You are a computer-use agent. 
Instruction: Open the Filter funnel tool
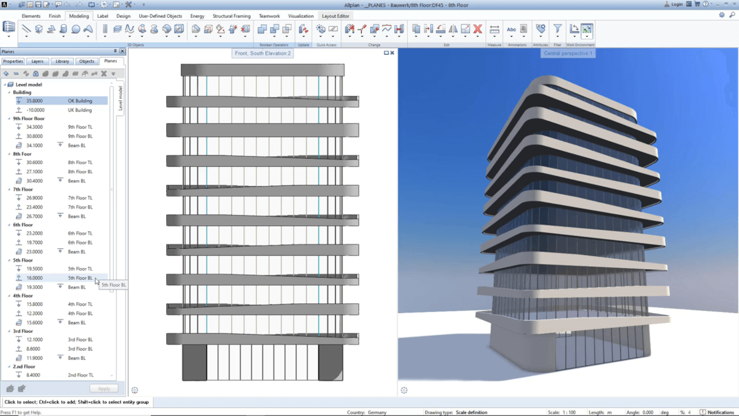(x=557, y=29)
